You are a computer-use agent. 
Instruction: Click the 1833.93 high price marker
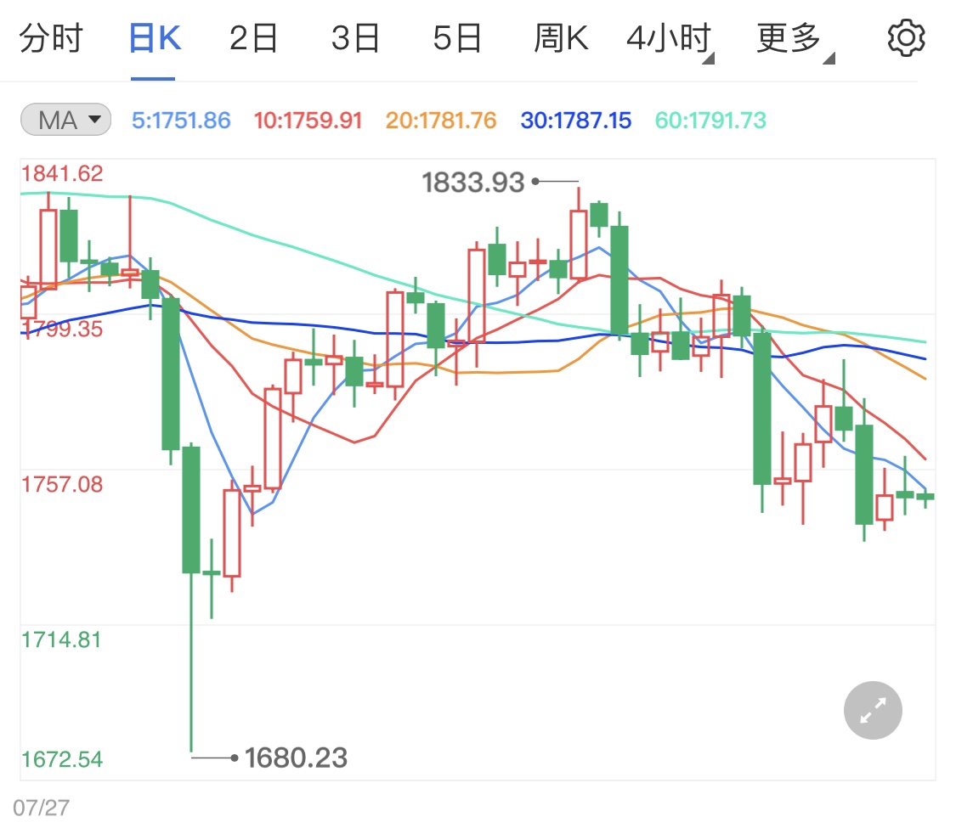pyautogui.click(x=472, y=182)
